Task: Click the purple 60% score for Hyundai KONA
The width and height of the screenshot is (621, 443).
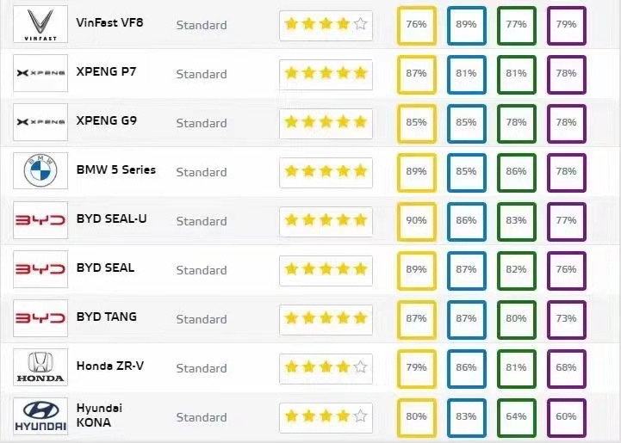Action: click(567, 418)
